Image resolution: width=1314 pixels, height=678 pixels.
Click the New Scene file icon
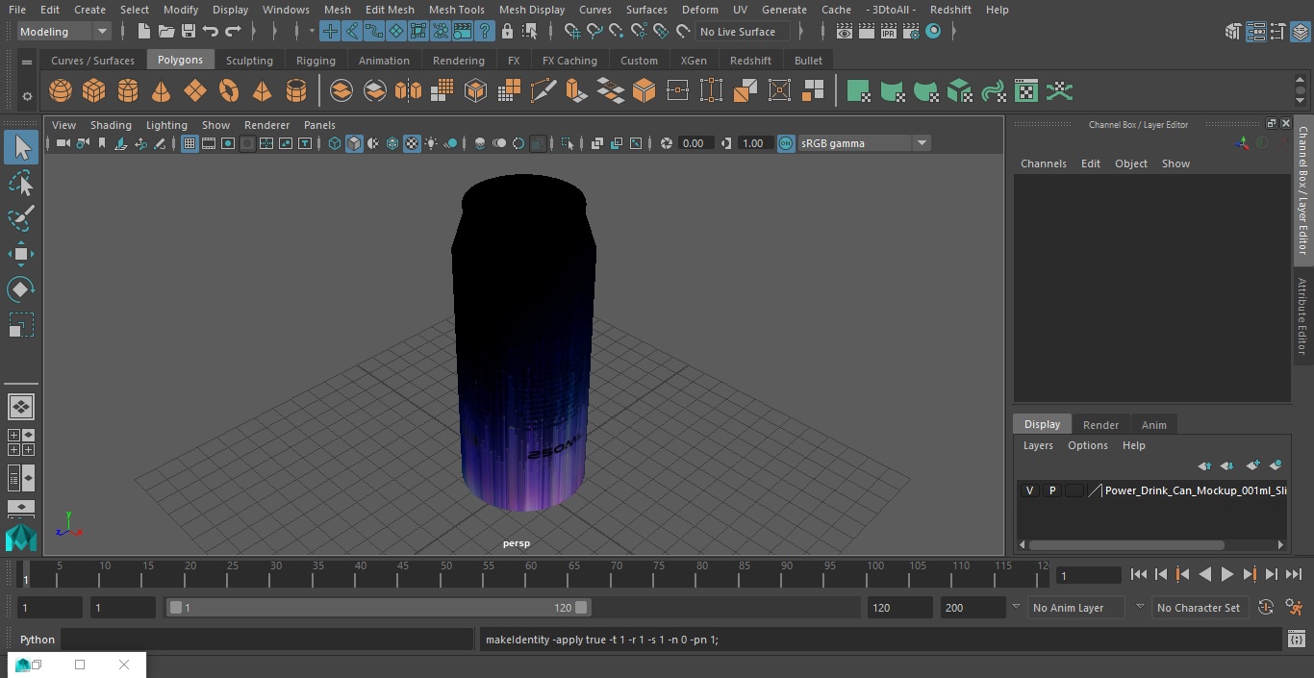[x=143, y=32]
